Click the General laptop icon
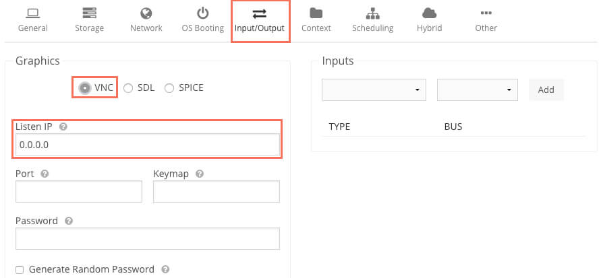Screen dimensions: 603x278 tap(33, 13)
